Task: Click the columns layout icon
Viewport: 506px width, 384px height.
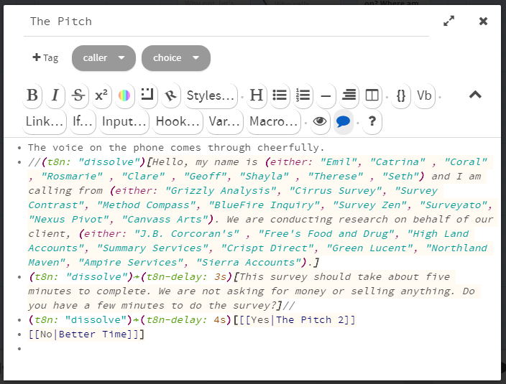Action: tap(372, 95)
